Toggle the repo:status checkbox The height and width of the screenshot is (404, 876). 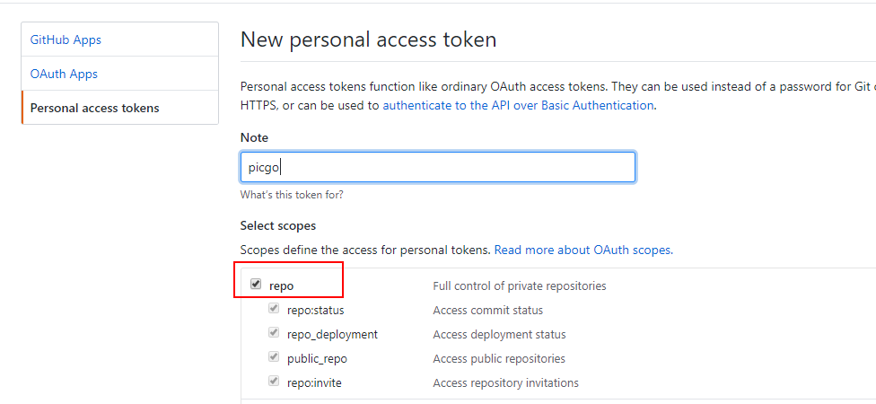click(274, 309)
